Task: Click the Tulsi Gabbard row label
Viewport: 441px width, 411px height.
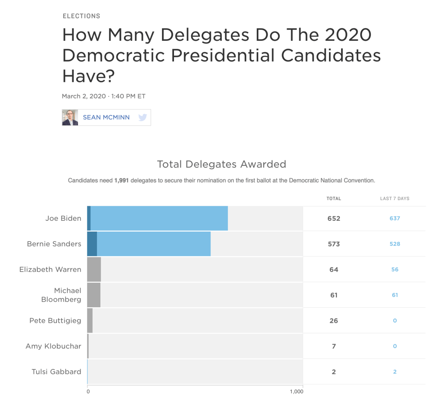Action: (56, 372)
